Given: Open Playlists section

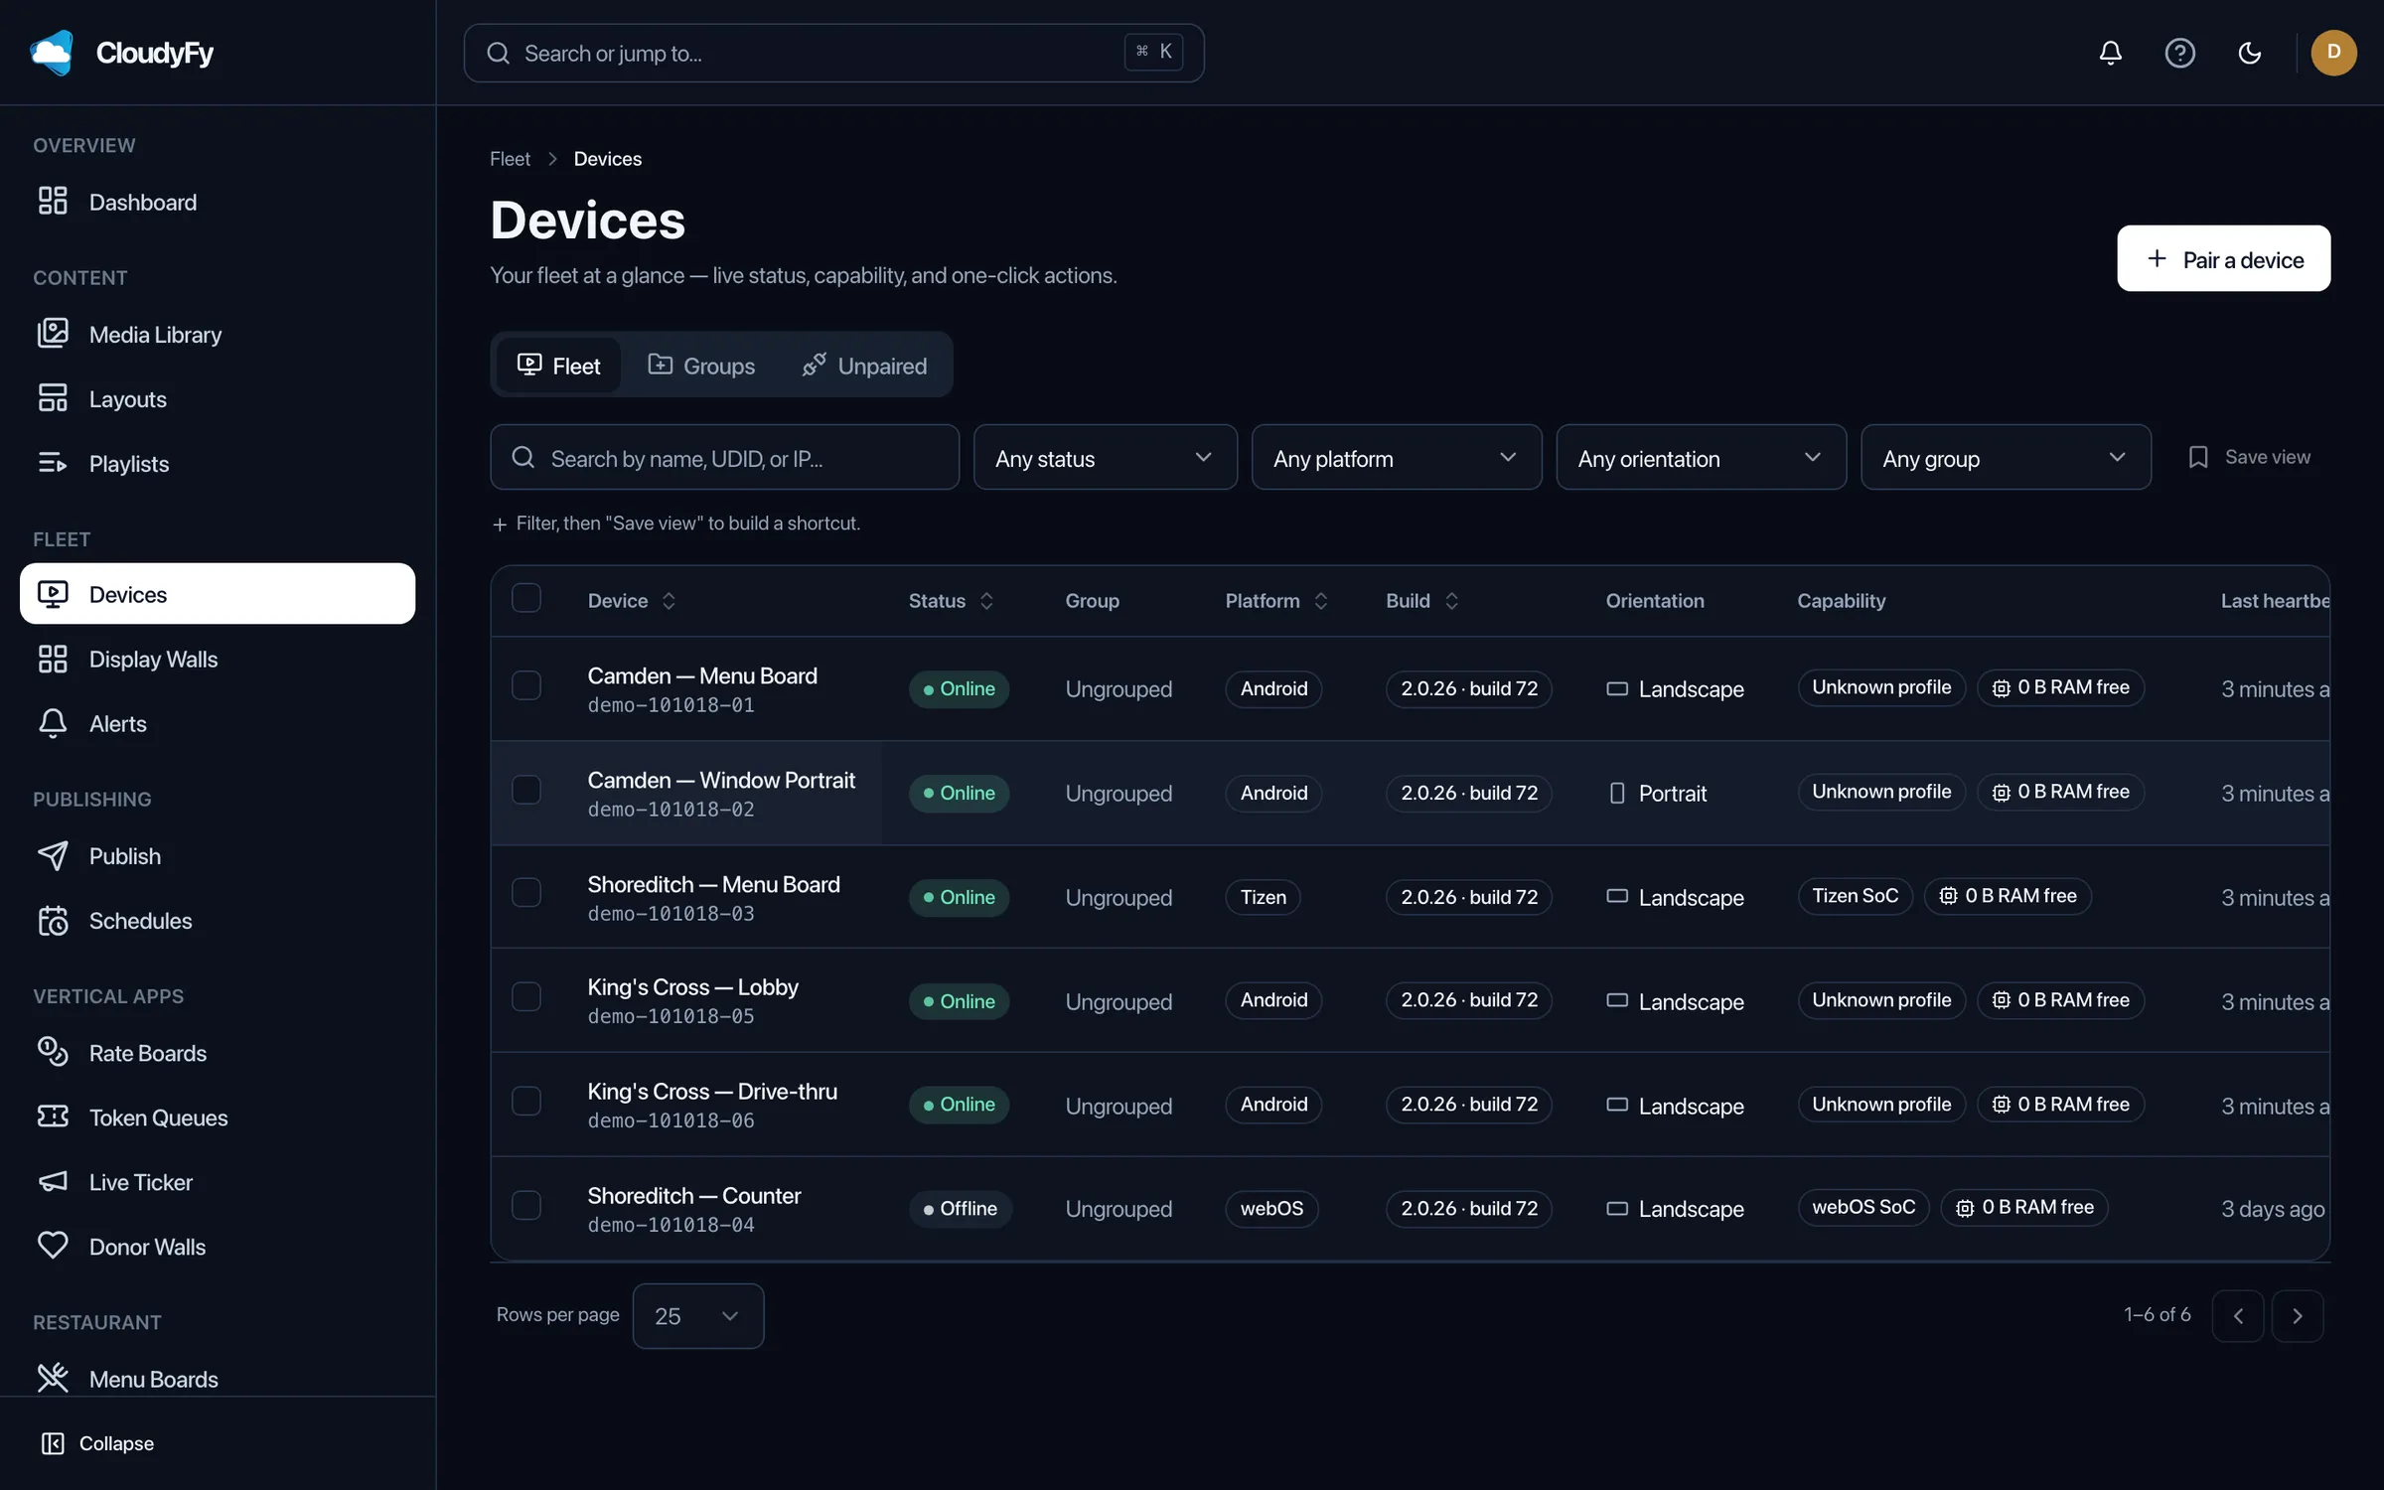Looking at the screenshot, I should pos(218,463).
